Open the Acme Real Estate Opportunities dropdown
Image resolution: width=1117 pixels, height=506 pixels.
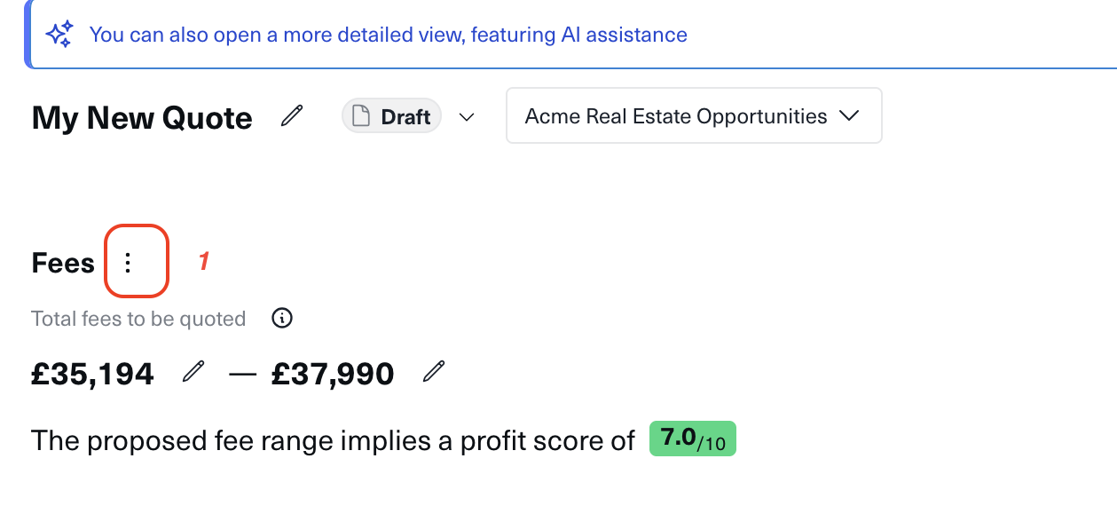click(x=693, y=116)
